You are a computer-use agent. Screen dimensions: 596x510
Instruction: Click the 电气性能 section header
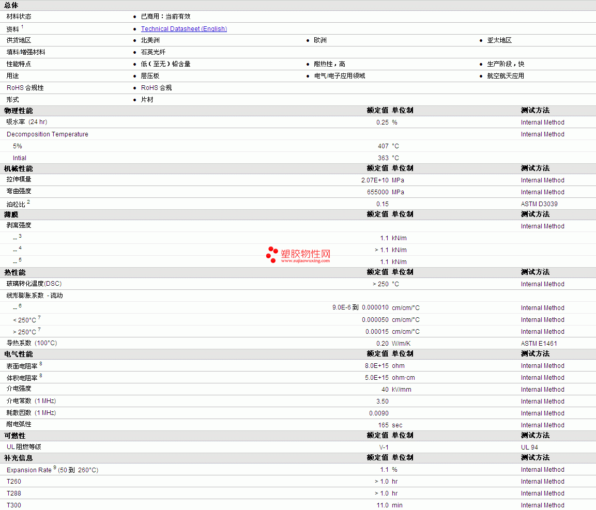18,354
